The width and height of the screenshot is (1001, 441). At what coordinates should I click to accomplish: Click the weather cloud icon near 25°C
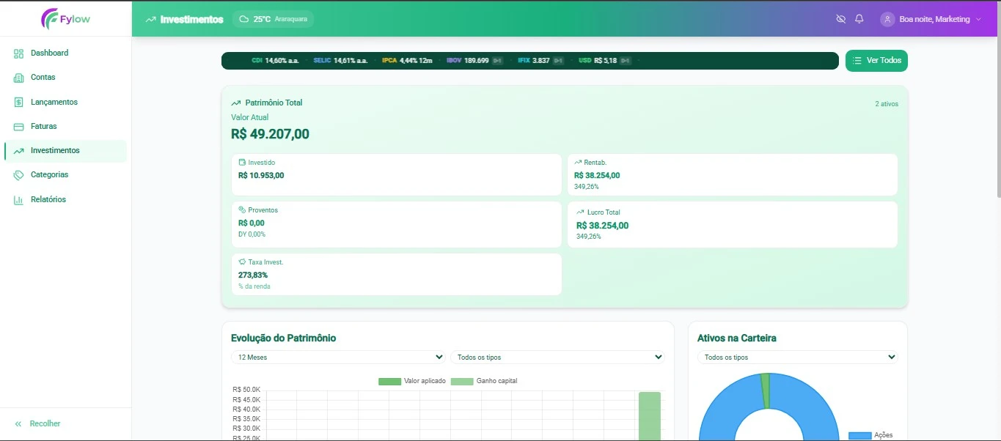click(x=243, y=20)
